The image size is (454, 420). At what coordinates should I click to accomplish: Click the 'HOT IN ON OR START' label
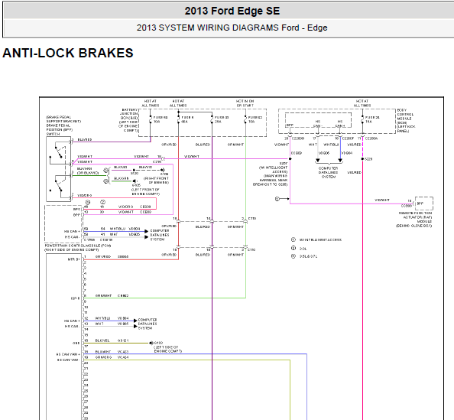pyautogui.click(x=245, y=103)
